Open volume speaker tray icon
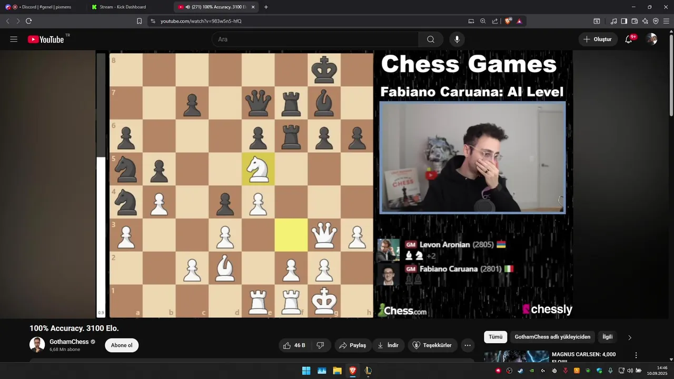This screenshot has height=379, width=674. (x=630, y=371)
